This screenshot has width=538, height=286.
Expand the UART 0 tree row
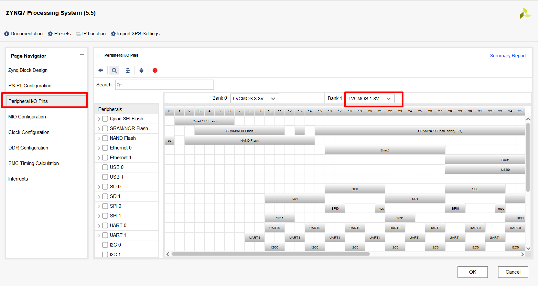pos(99,226)
